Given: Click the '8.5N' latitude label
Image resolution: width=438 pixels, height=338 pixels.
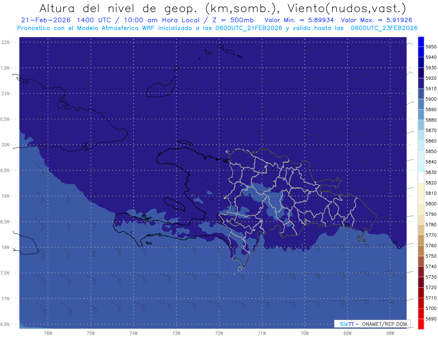Looking at the screenshot, I should click(x=5, y=222).
